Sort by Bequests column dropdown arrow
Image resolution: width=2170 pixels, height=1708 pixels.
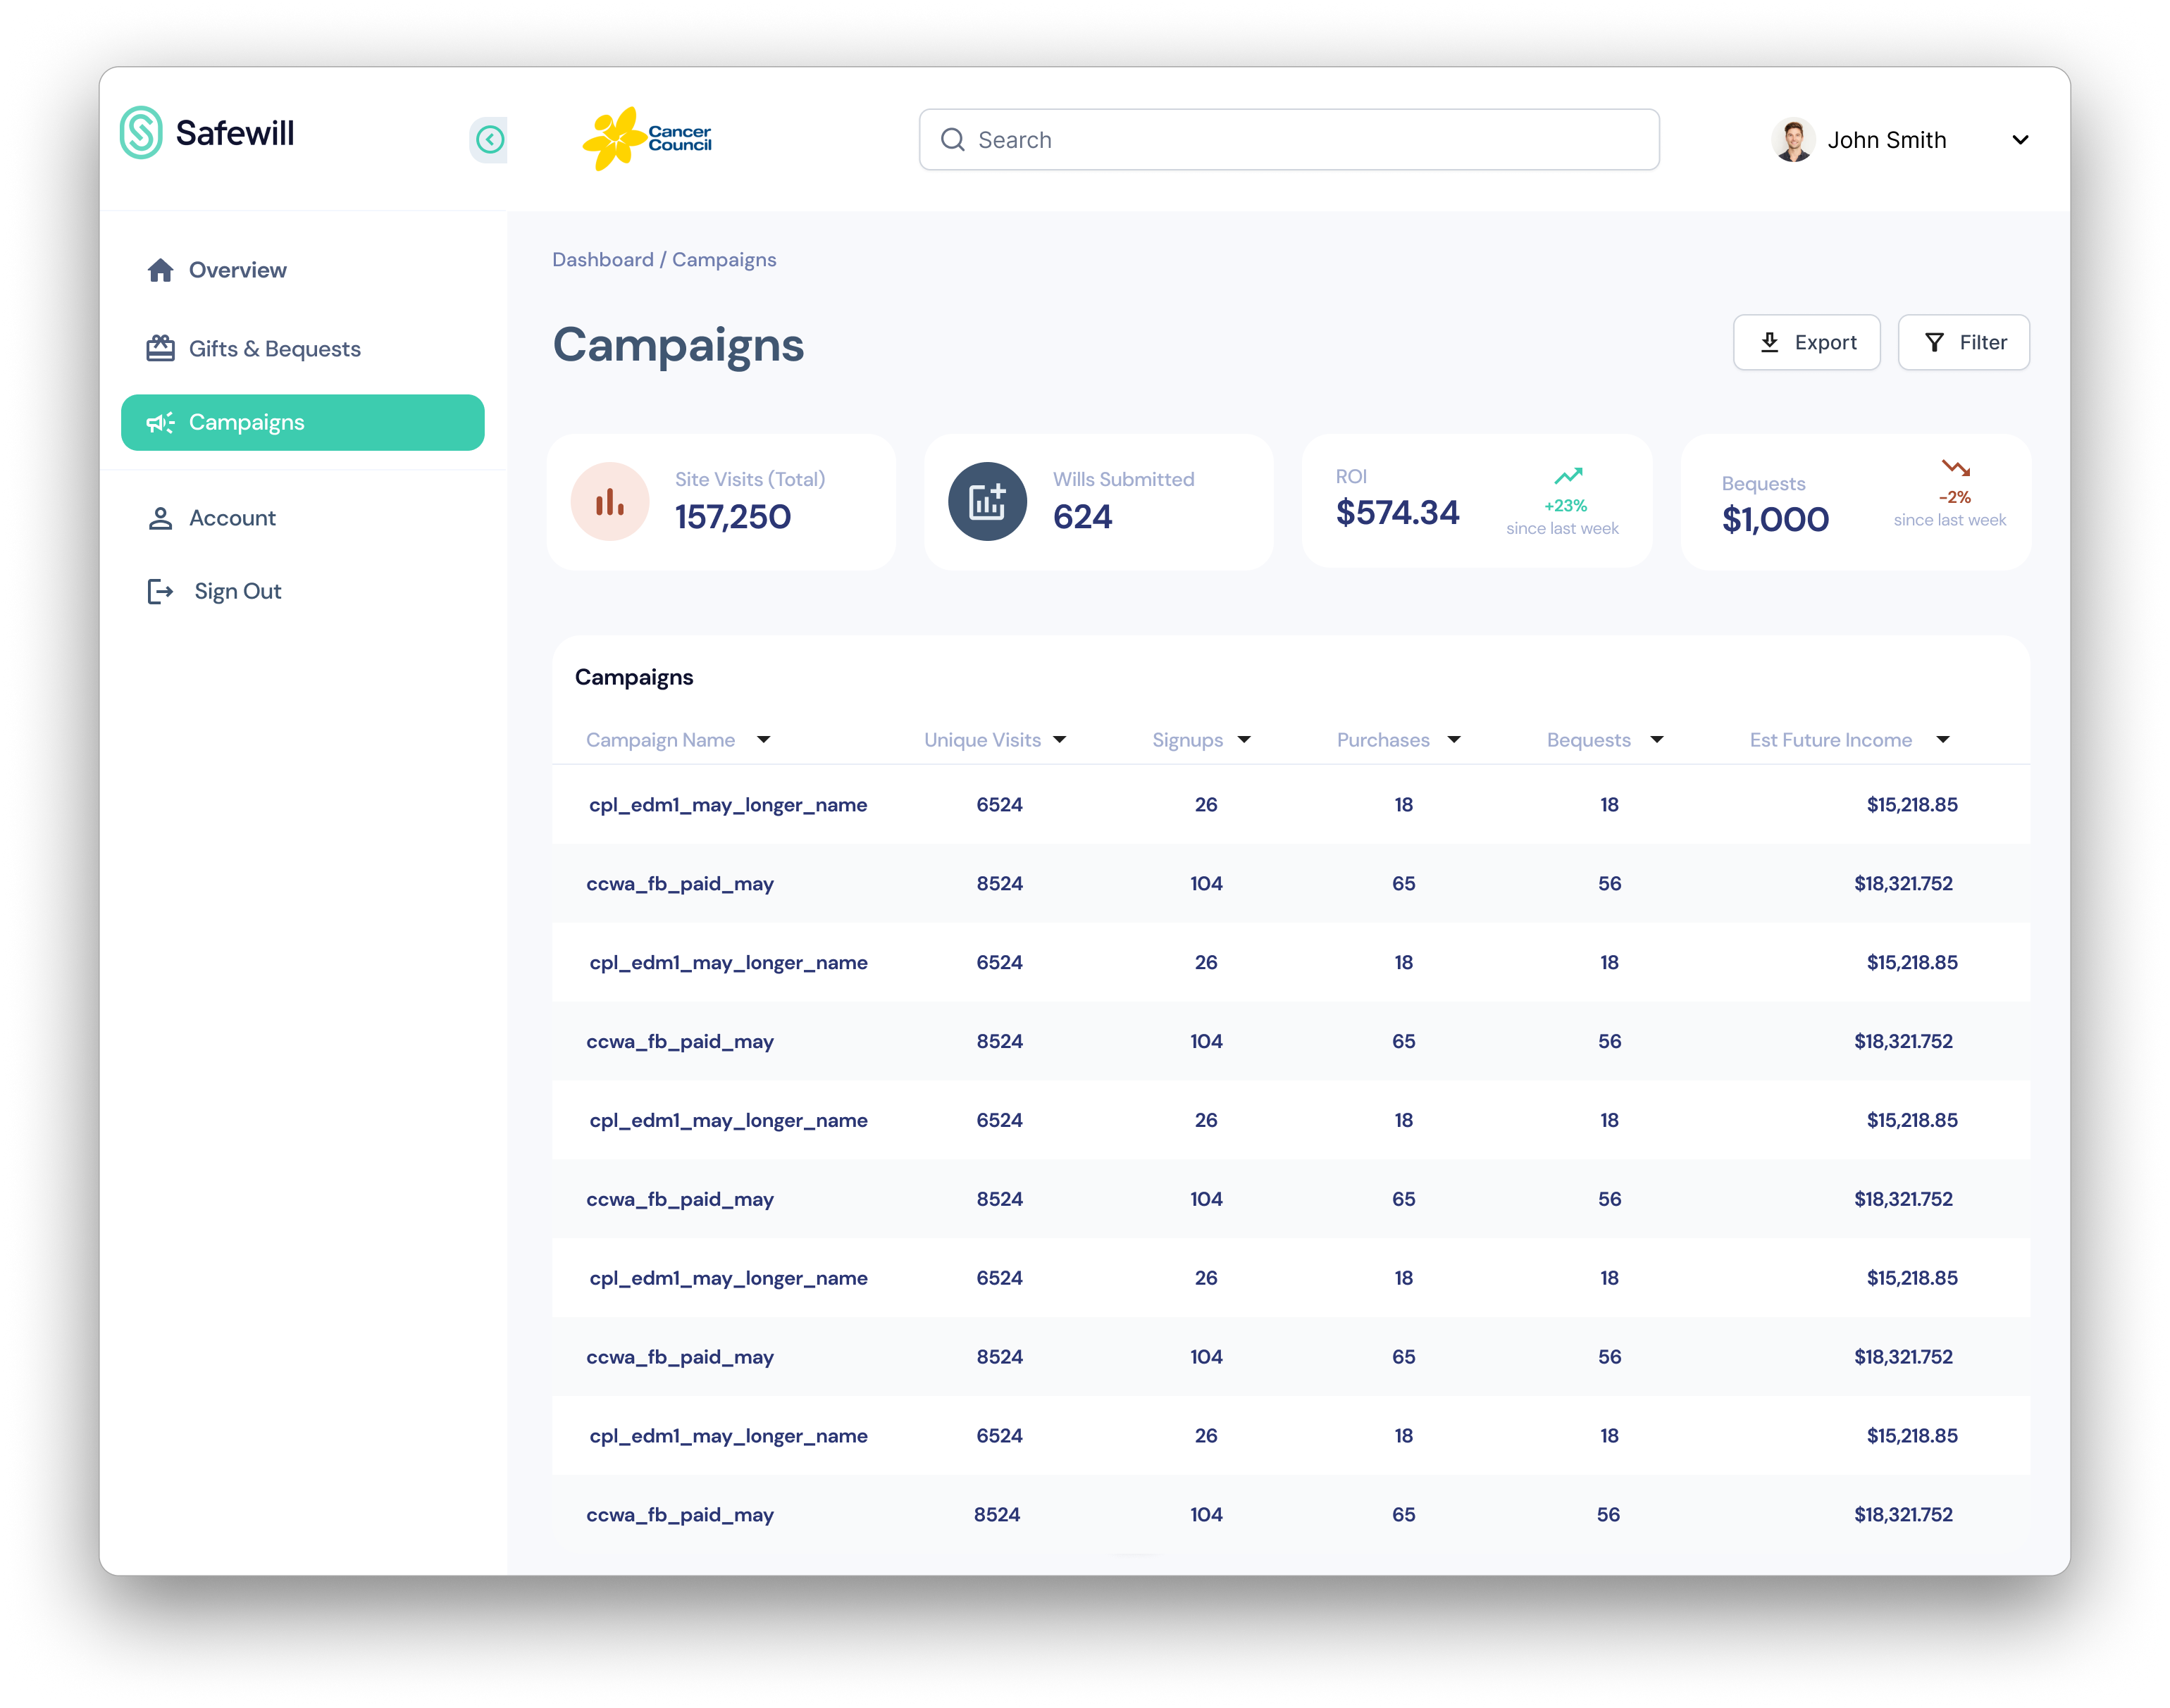[x=1656, y=739]
